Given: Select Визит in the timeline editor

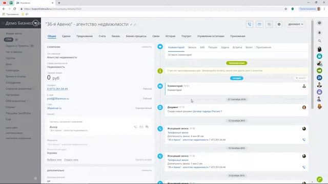Looking at the screenshot, I should [249, 48].
